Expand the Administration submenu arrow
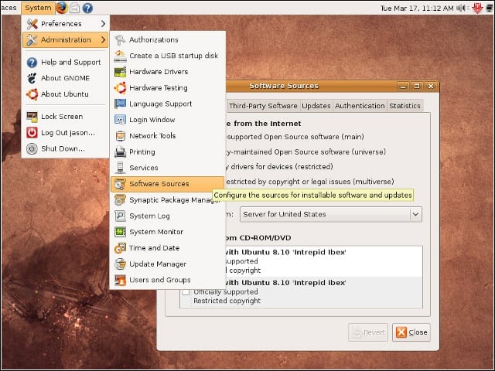Viewport: 495px width, 371px height. point(103,39)
